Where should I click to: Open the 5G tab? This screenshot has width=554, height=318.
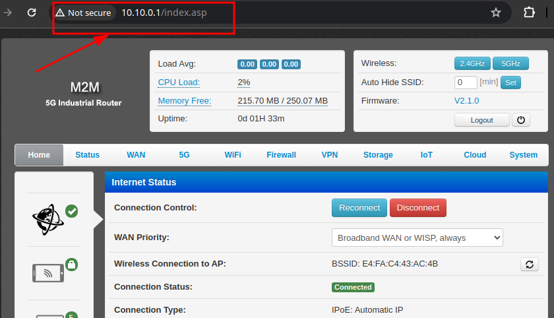coord(185,155)
